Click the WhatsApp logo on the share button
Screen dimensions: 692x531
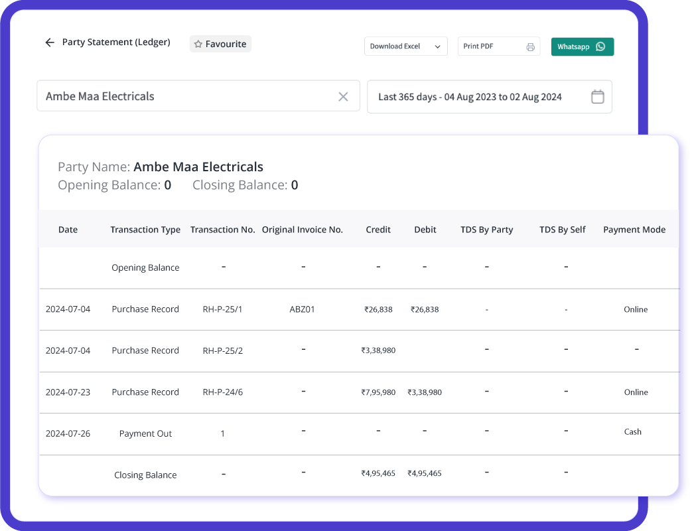tap(601, 46)
